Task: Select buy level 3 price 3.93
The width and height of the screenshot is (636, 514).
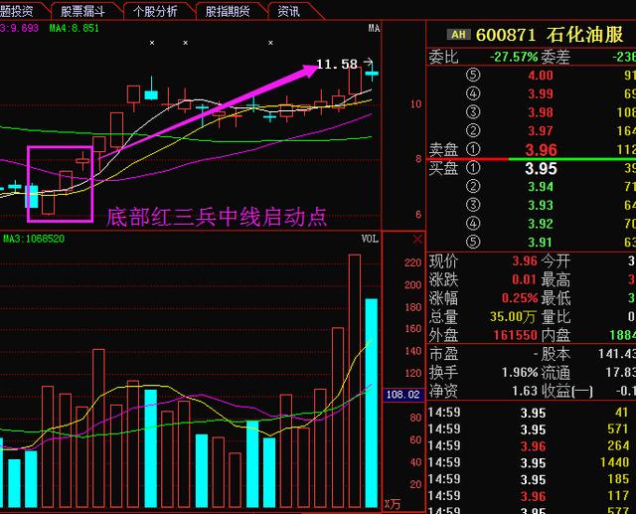Action: 541,205
